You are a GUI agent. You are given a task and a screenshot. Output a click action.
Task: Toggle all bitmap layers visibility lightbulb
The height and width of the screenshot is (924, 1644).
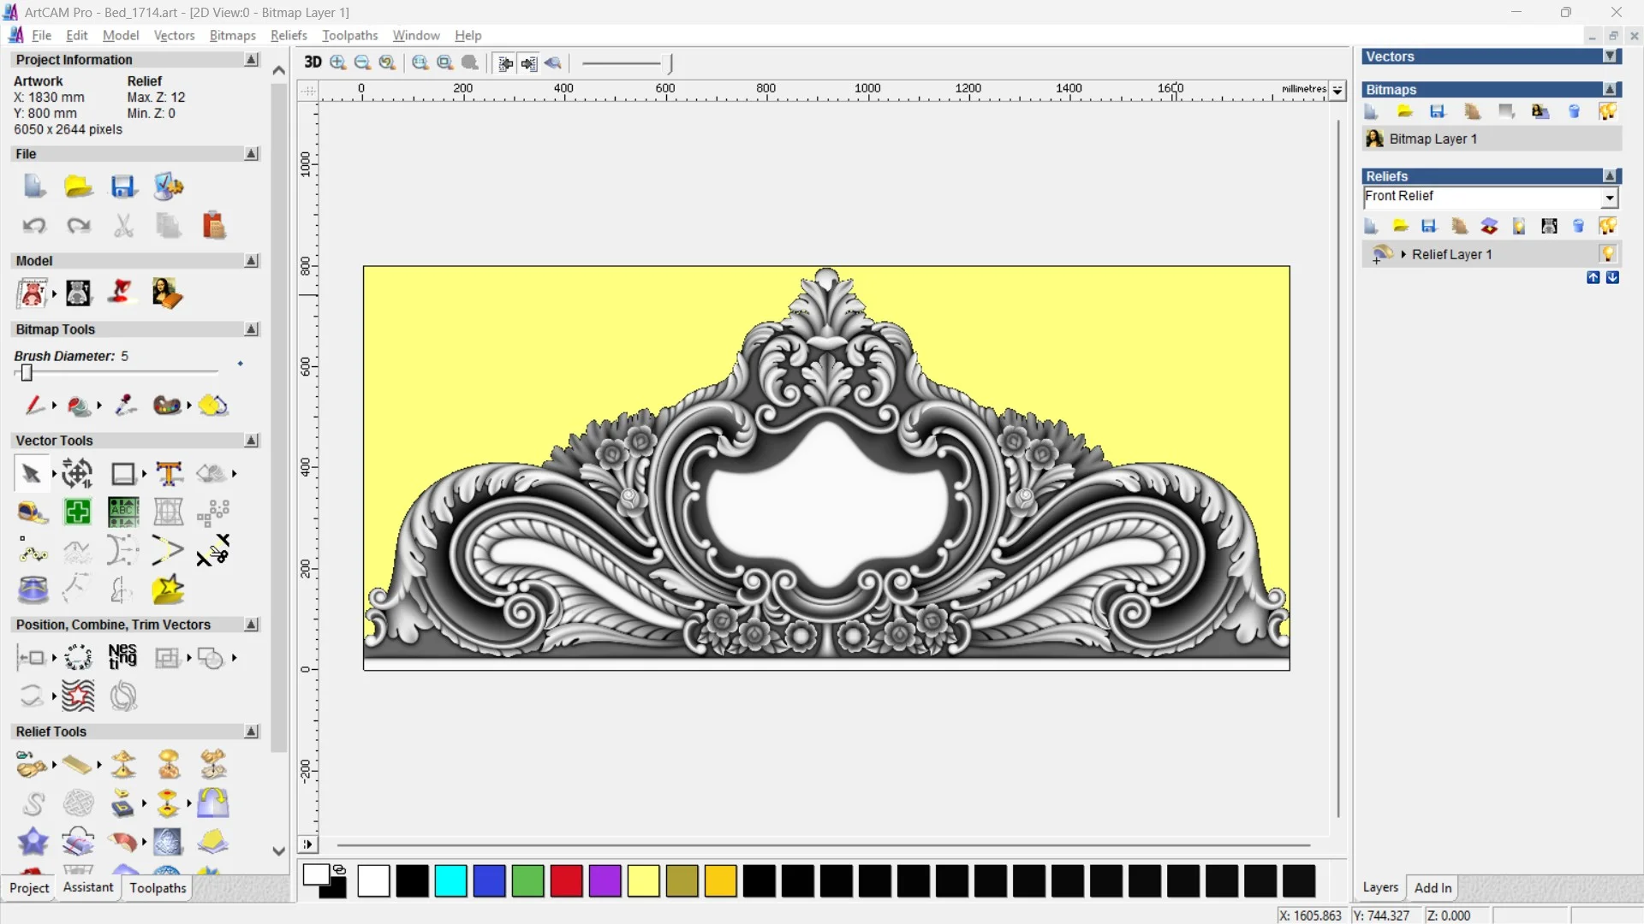tap(1607, 111)
